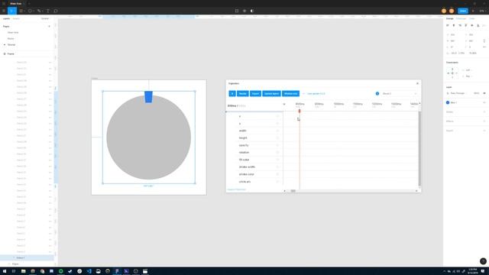Viewport: 489px width, 275px height.
Task: Toggle keyframe for the width property
Action: click(277, 131)
